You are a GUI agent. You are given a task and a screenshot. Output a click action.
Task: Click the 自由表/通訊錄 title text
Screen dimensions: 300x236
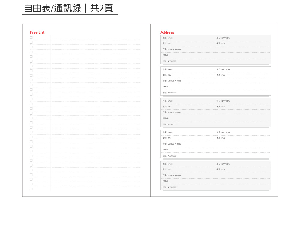click(x=52, y=8)
